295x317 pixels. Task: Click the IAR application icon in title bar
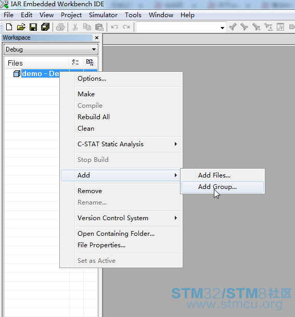[5, 4]
